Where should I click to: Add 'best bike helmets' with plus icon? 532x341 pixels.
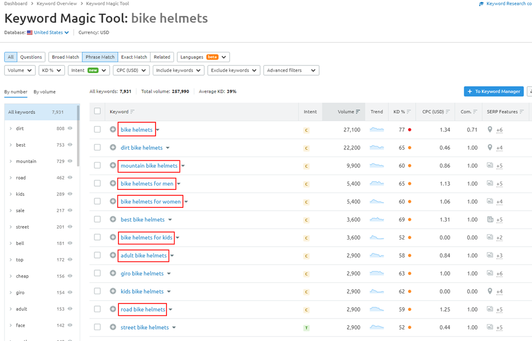pos(113,219)
